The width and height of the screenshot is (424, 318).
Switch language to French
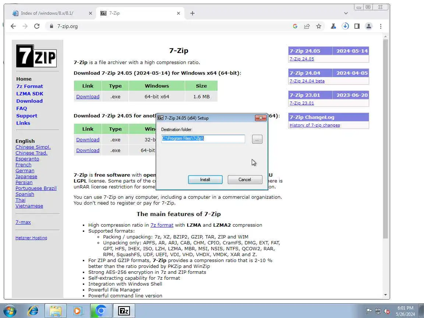[23, 165]
